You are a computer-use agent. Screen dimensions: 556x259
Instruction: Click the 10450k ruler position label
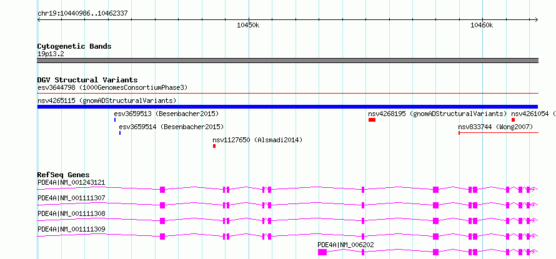coord(248,26)
